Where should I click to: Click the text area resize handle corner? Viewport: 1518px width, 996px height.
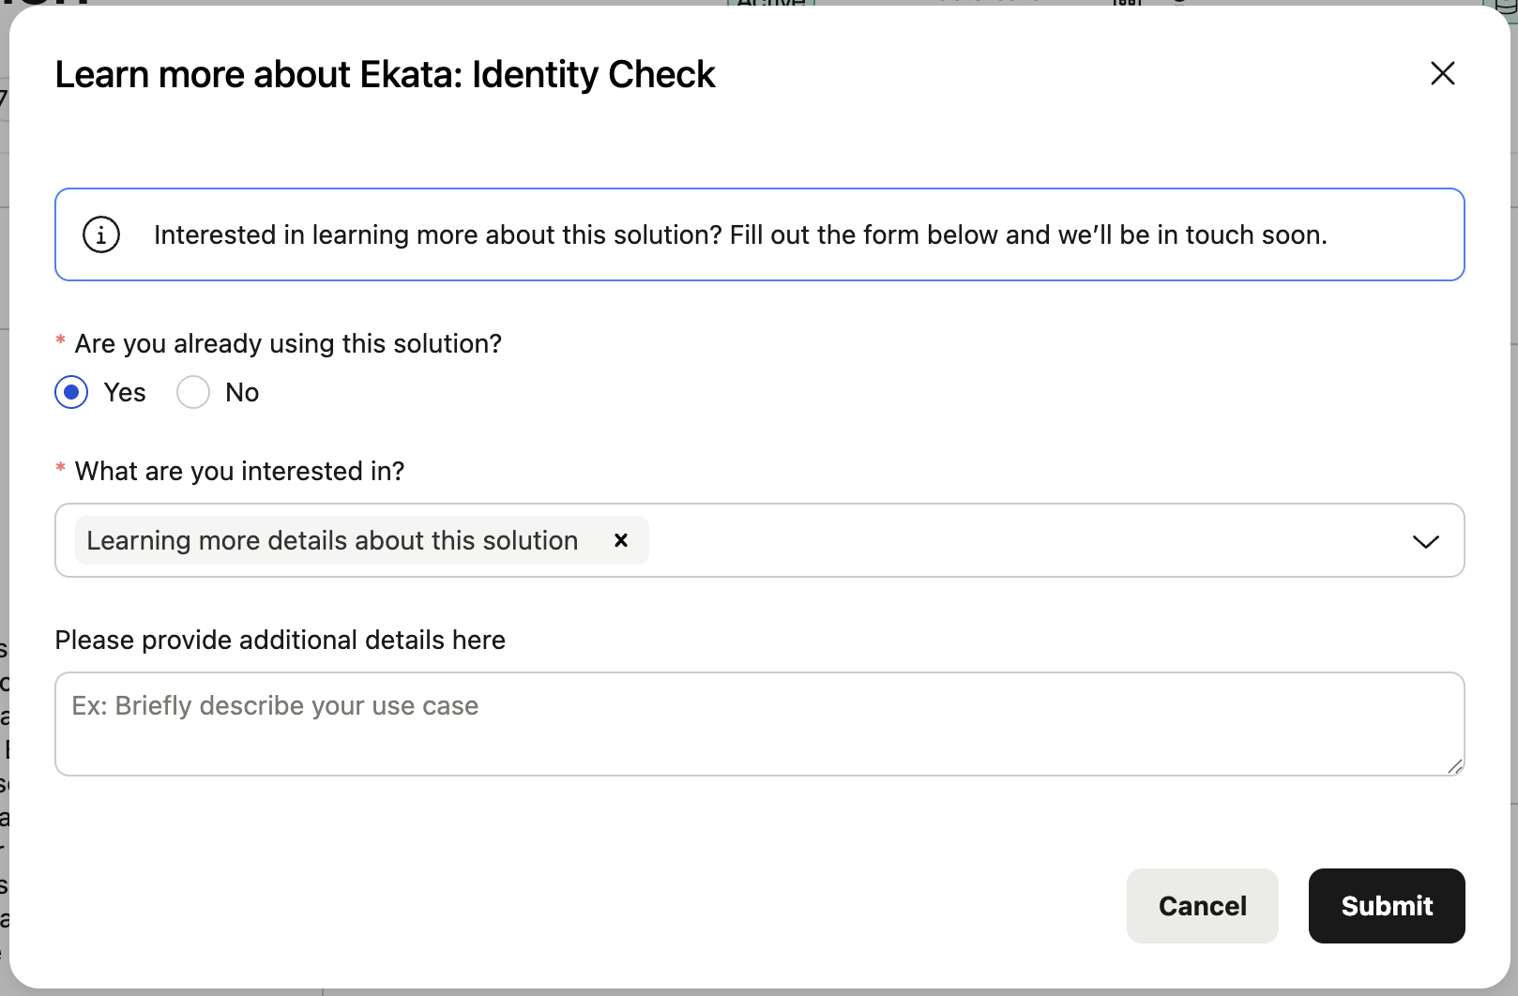coord(1455,766)
